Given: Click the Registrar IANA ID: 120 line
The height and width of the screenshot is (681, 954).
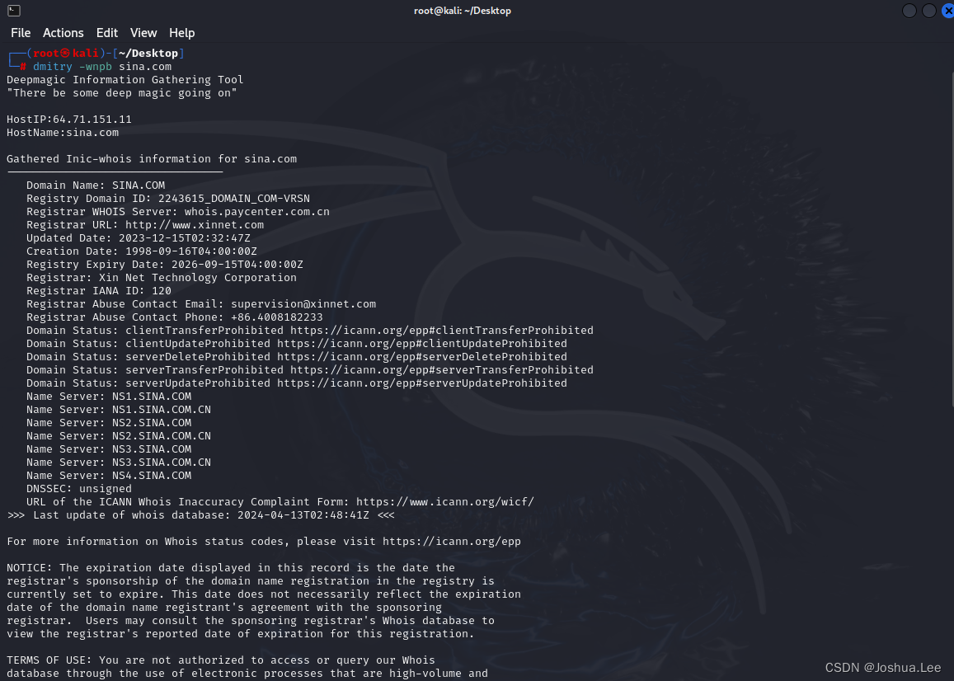Looking at the screenshot, I should pos(99,291).
